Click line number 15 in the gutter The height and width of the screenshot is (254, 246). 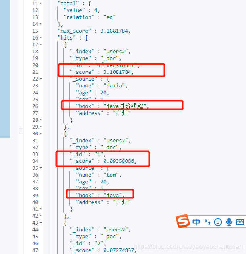point(35,31)
